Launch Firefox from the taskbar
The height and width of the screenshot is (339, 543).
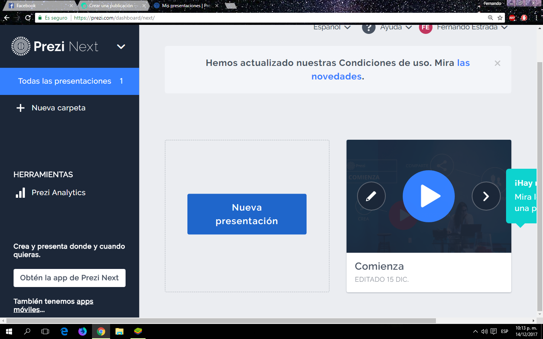[x=83, y=331]
